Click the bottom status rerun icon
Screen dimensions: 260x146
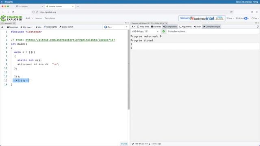pyautogui.click(x=133, y=144)
